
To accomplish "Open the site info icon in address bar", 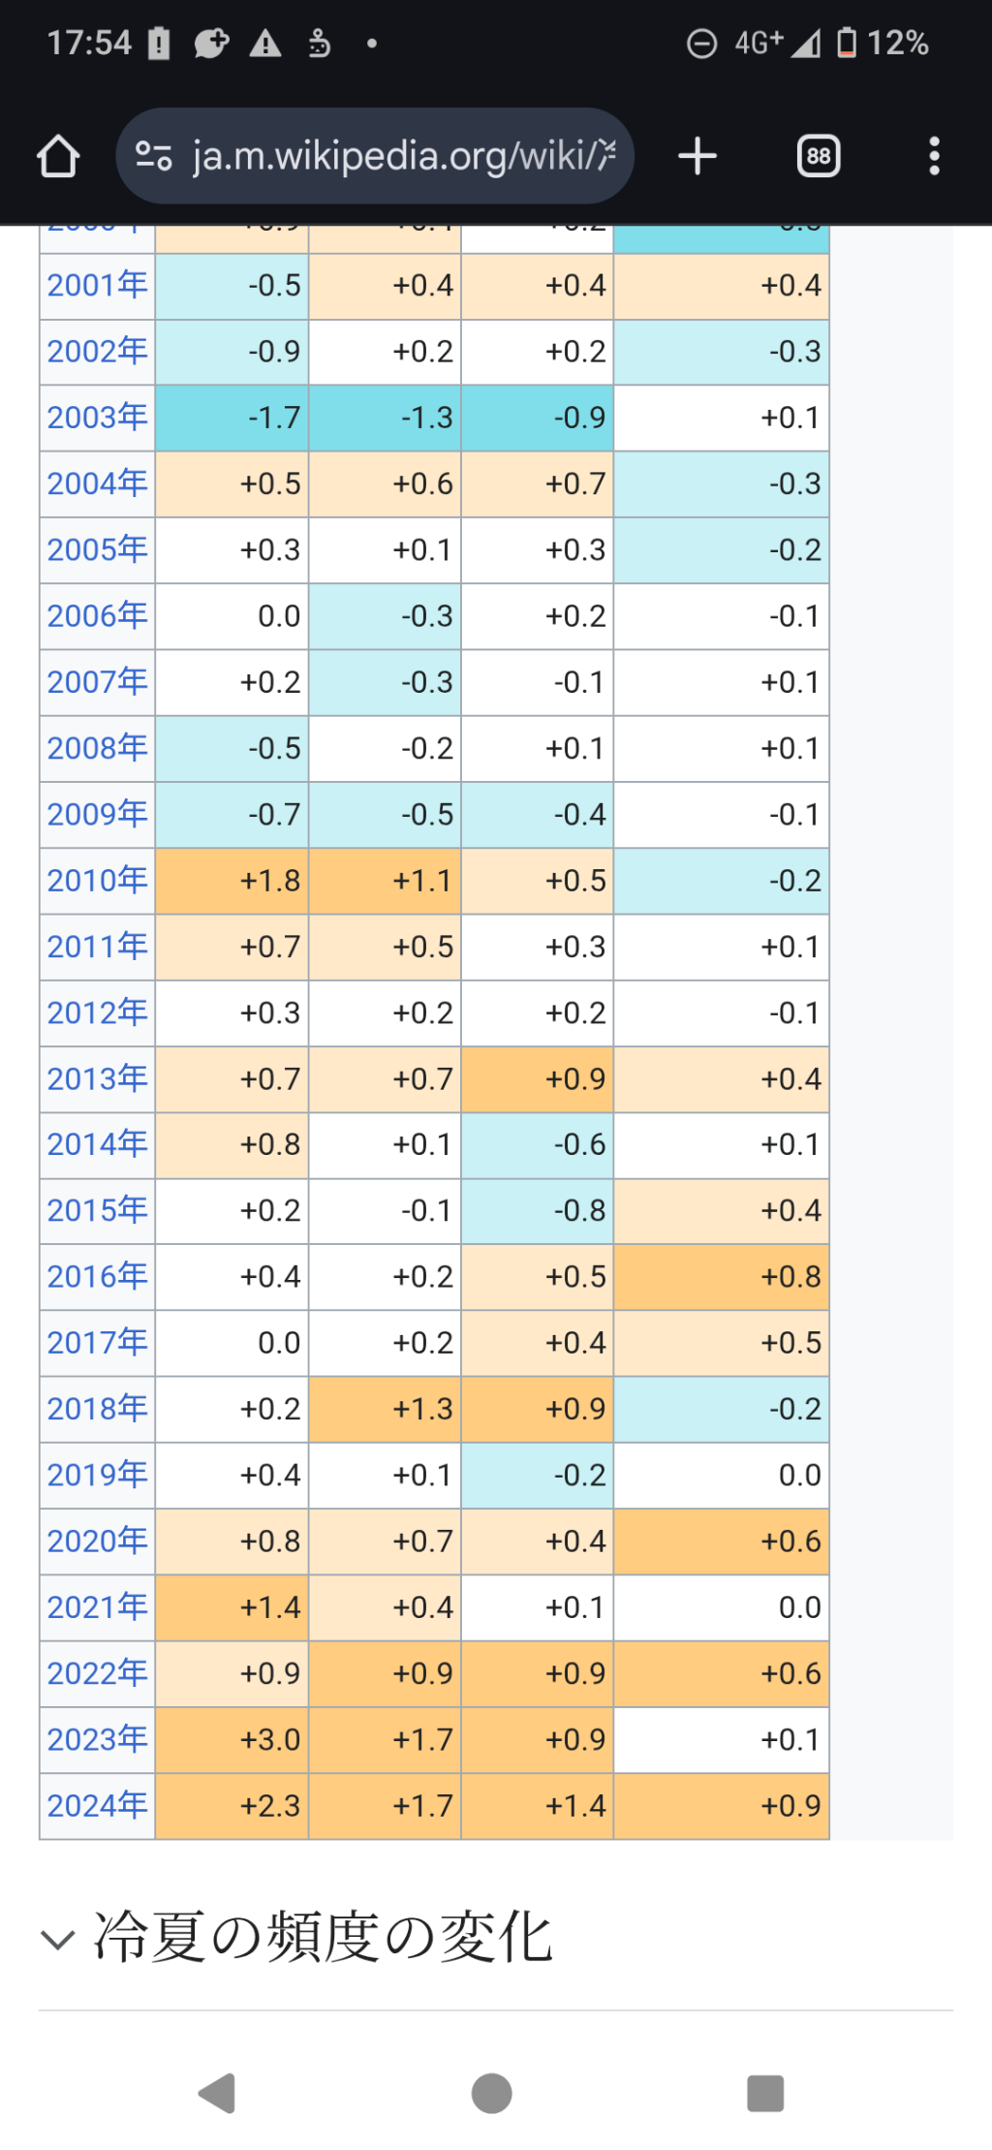I will coord(154,156).
